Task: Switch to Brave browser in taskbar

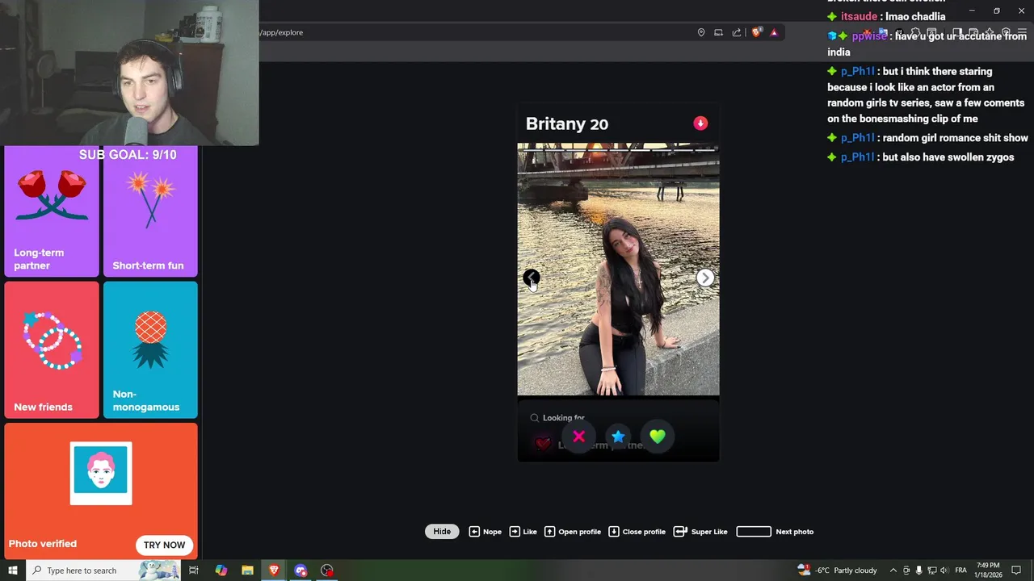Action: point(274,571)
